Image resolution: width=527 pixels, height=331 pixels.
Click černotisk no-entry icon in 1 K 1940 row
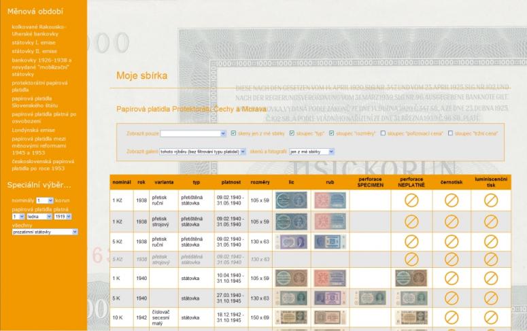coord(452,278)
